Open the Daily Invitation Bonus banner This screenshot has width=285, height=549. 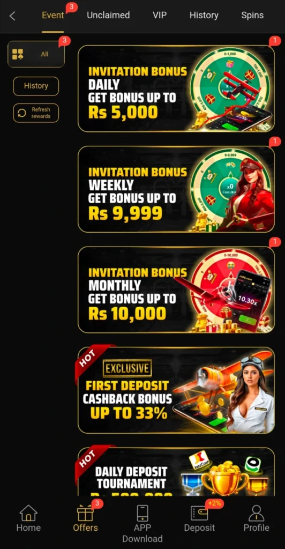click(176, 88)
